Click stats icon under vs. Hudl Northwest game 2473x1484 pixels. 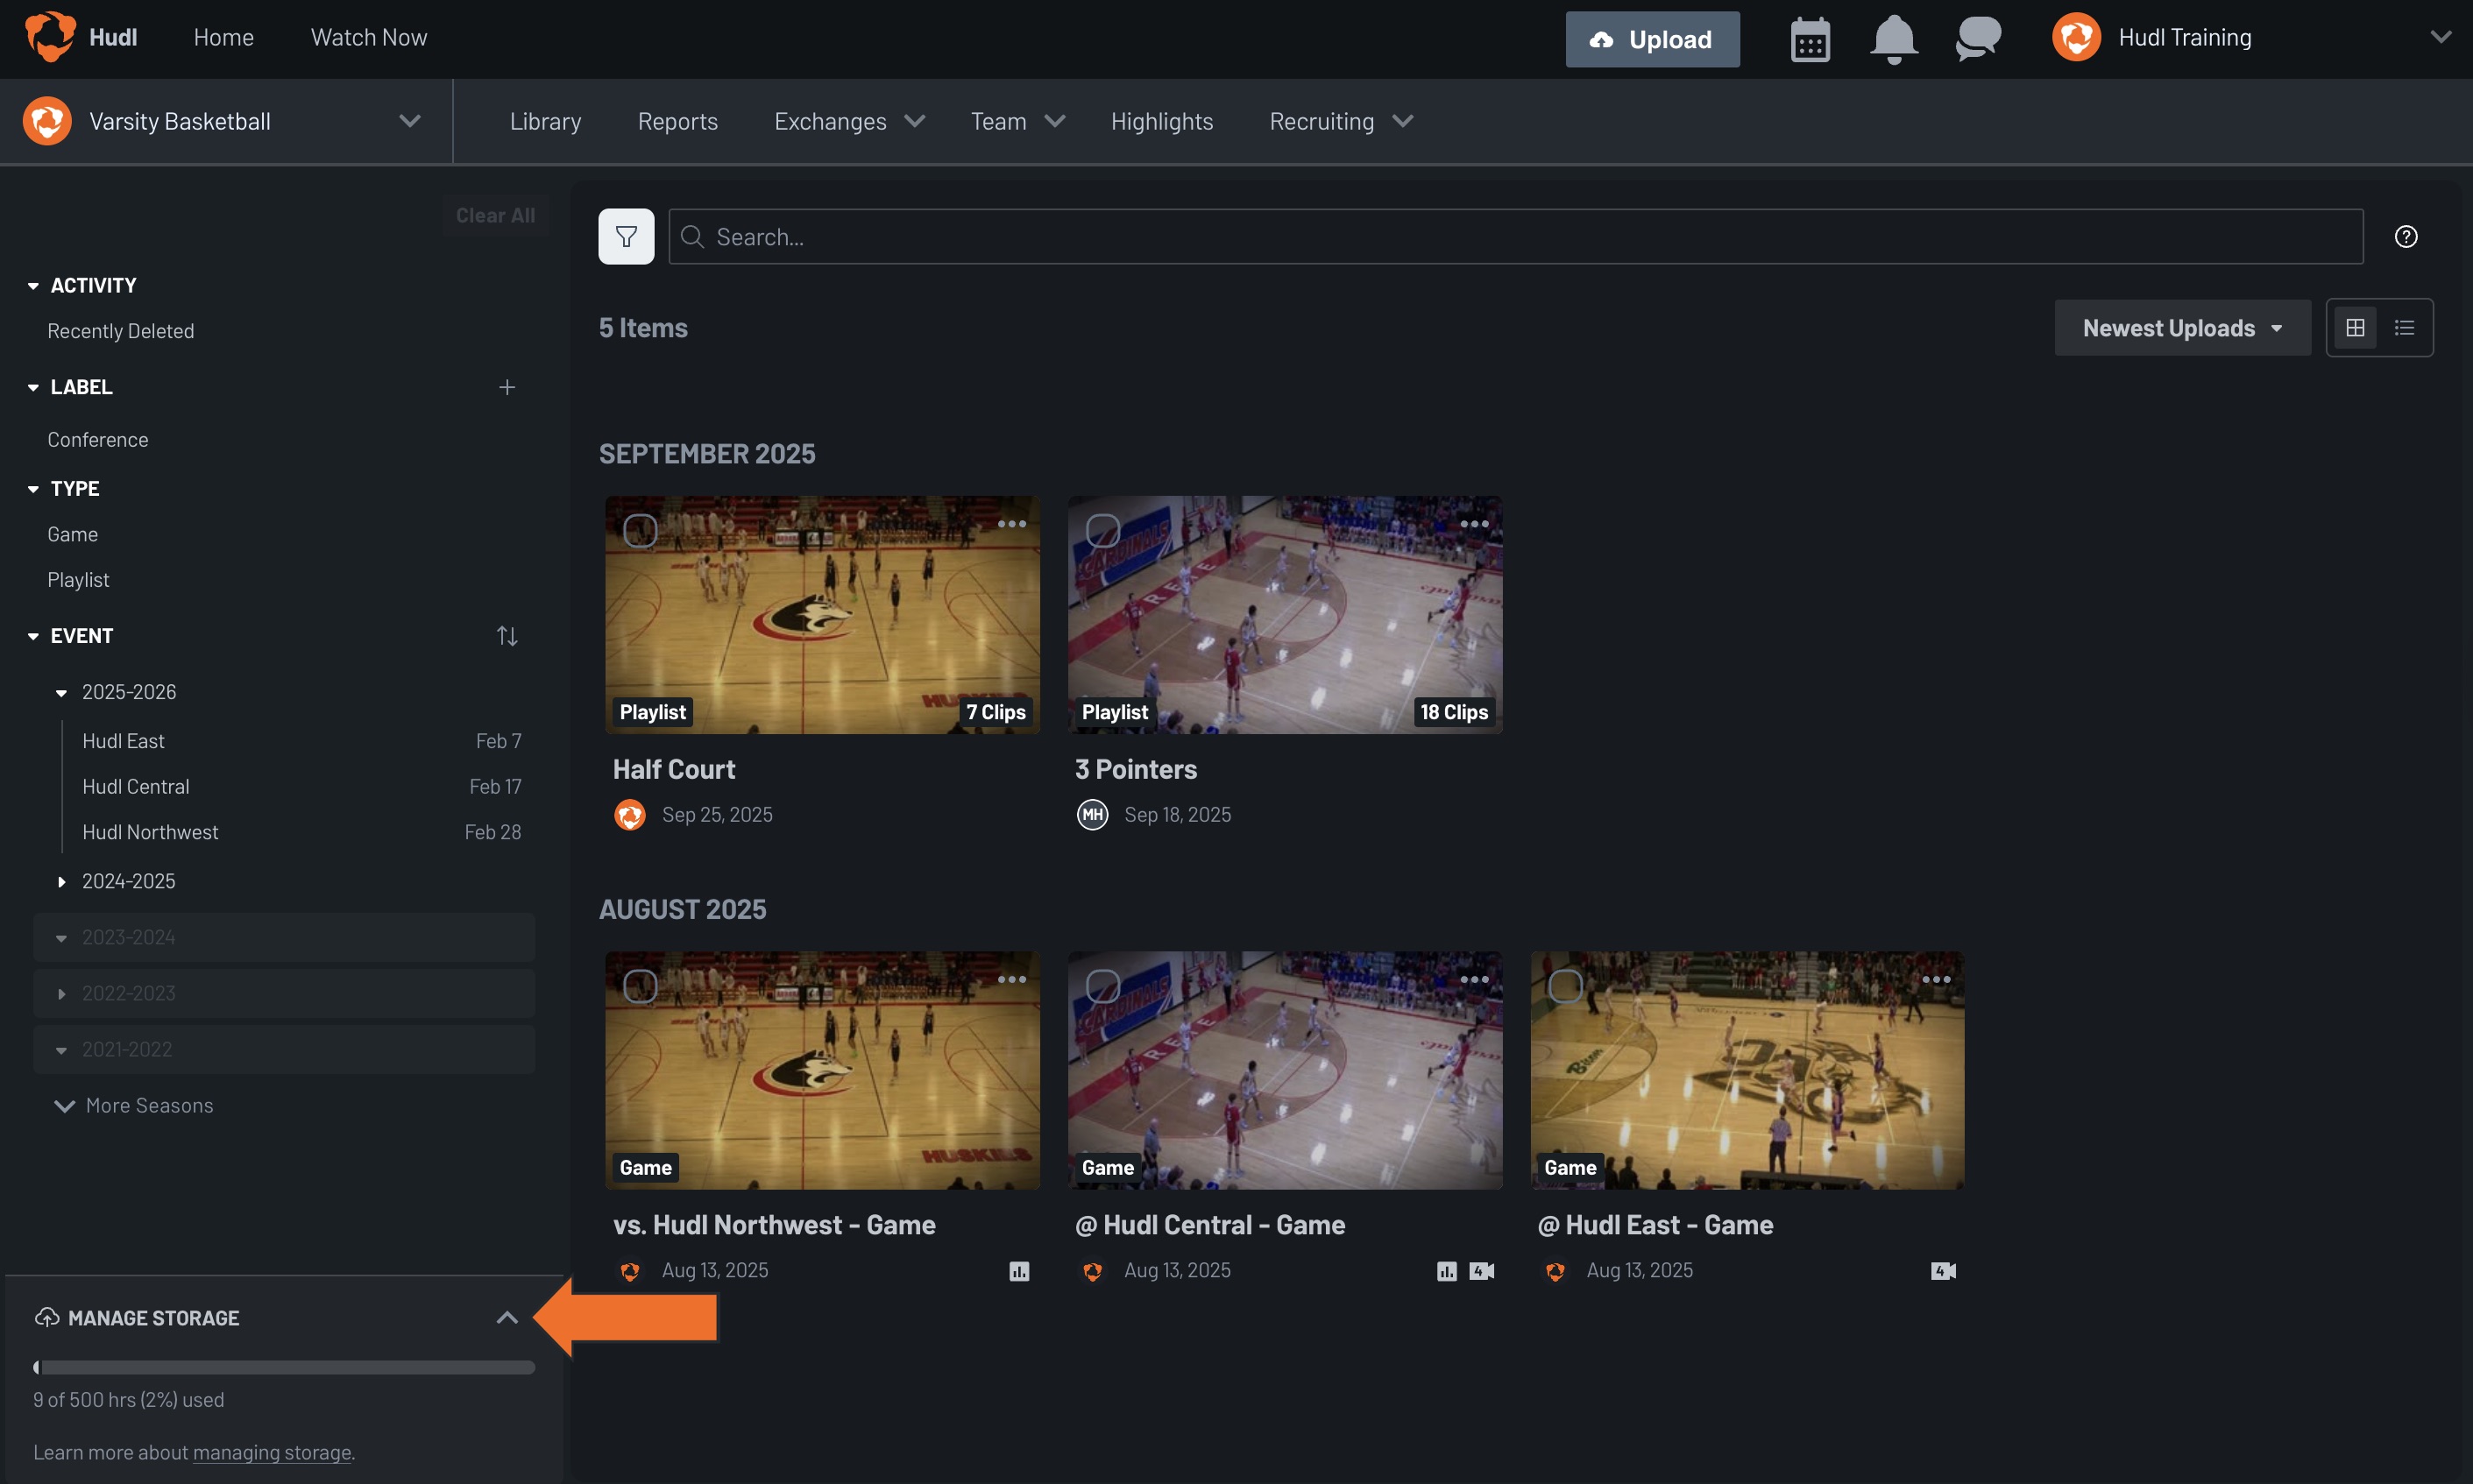click(x=1019, y=1271)
